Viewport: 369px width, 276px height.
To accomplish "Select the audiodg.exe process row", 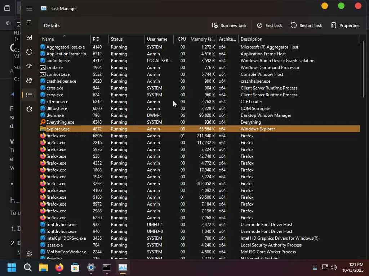I will pos(200,60).
